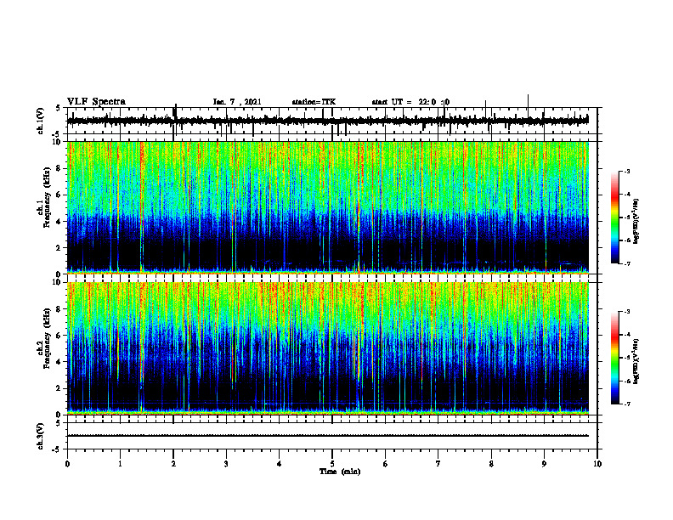Click inside the ch.1 spectrogram panel

332,207
